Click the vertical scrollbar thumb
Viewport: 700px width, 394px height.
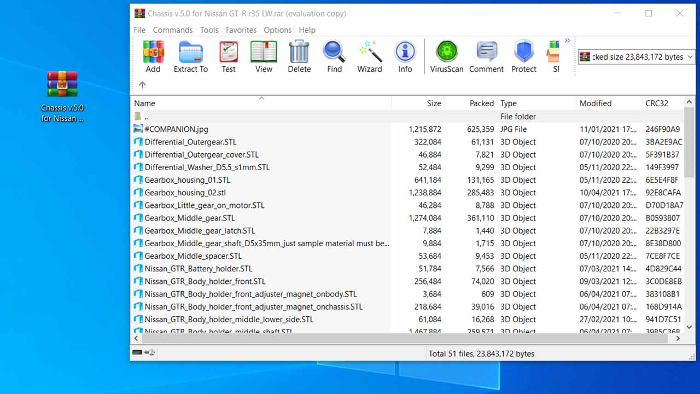click(x=689, y=142)
